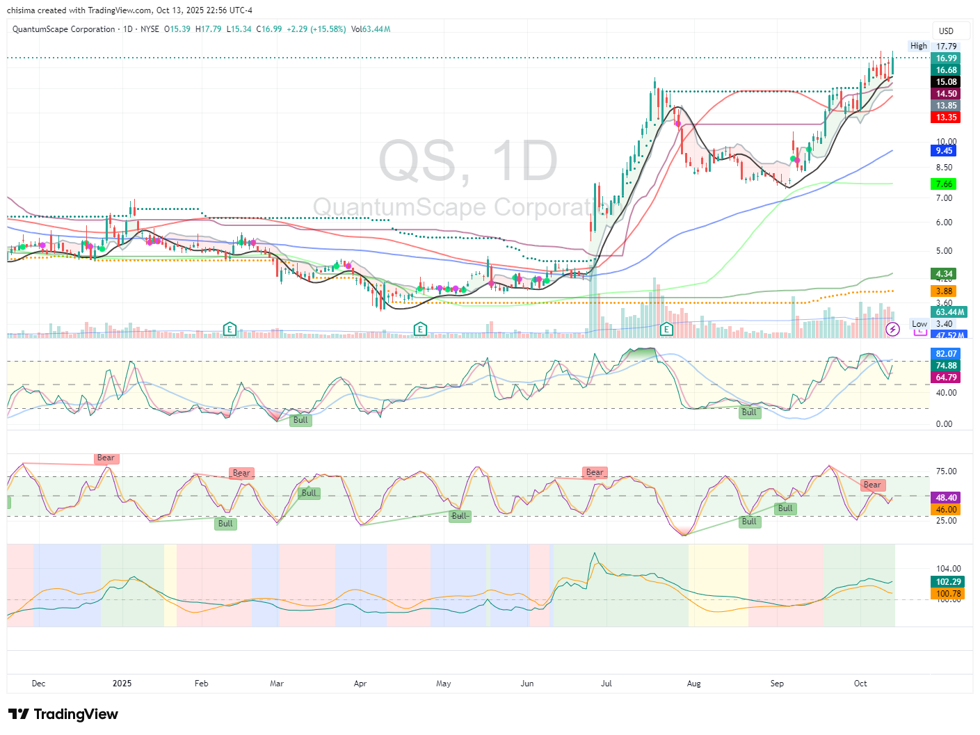Image resolution: width=980 pixels, height=735 pixels.
Task: Click the maroon 14.50 price label
Action: coord(946,94)
